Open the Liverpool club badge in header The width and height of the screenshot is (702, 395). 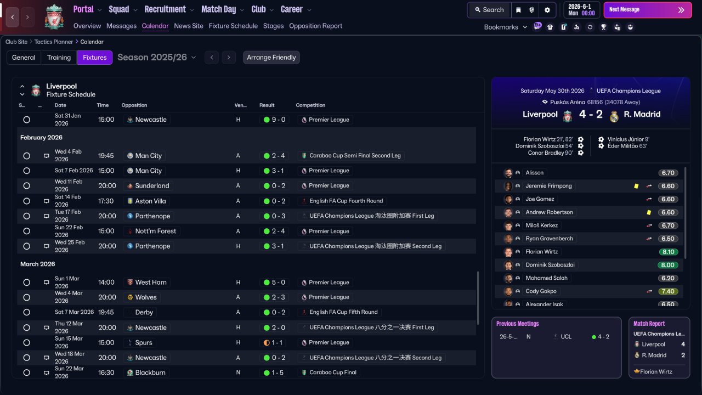point(54,16)
